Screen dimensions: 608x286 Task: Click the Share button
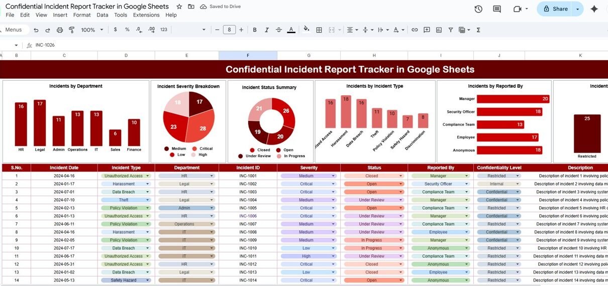click(x=555, y=9)
